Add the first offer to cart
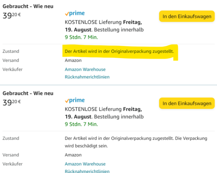Image resolution: width=217 pixels, height=173 pixels. point(187,16)
